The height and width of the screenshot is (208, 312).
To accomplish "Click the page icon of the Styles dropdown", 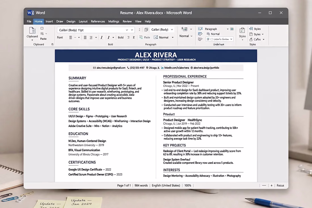I will (x=251, y=34).
